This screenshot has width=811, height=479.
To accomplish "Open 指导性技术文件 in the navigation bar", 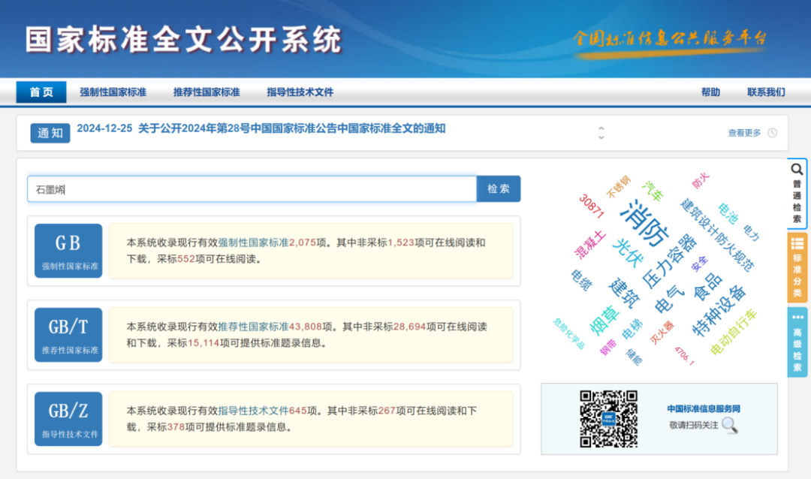I will point(300,92).
